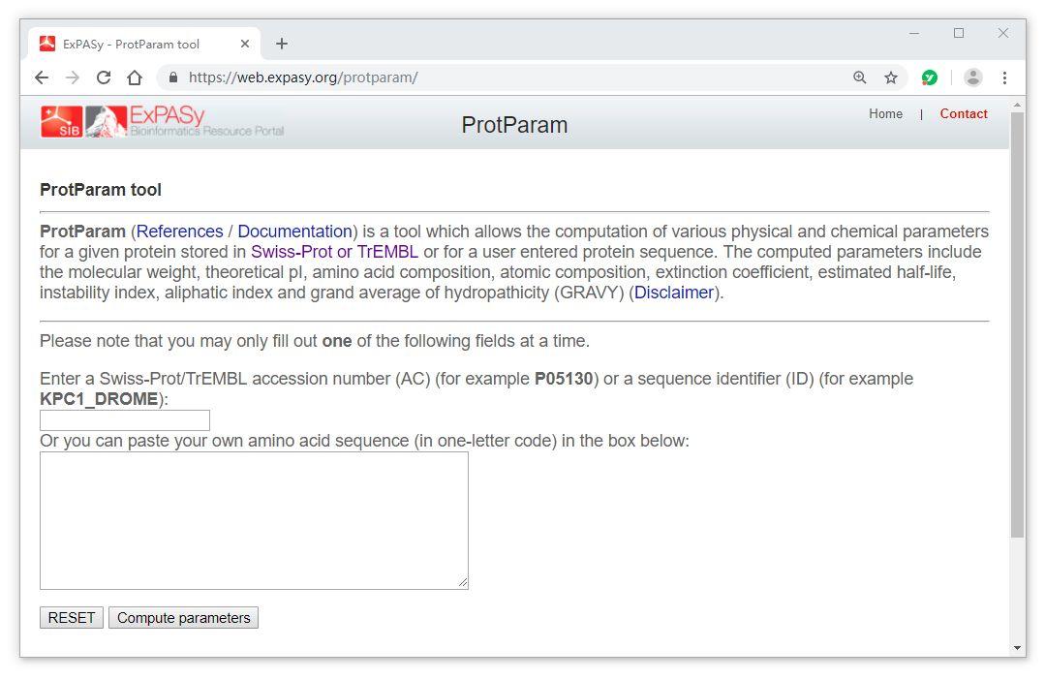
Task: Close the ExPASy ProtParam tool tab
Action: click(245, 44)
